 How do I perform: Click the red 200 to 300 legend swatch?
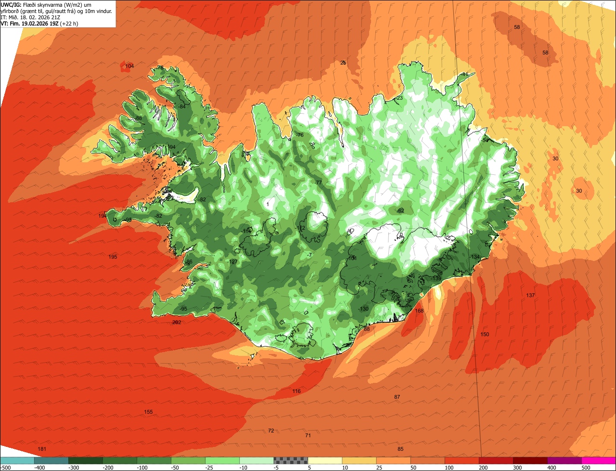[x=496, y=460]
